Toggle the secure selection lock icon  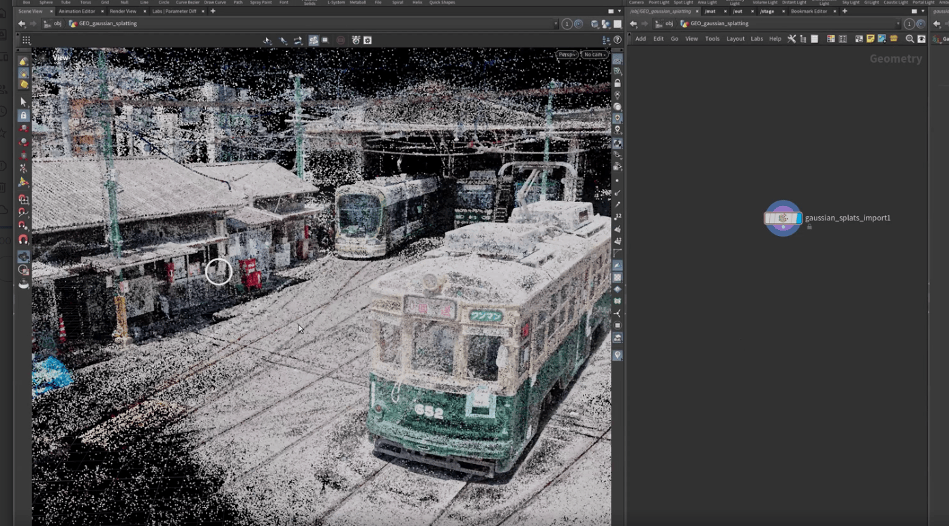coord(23,115)
